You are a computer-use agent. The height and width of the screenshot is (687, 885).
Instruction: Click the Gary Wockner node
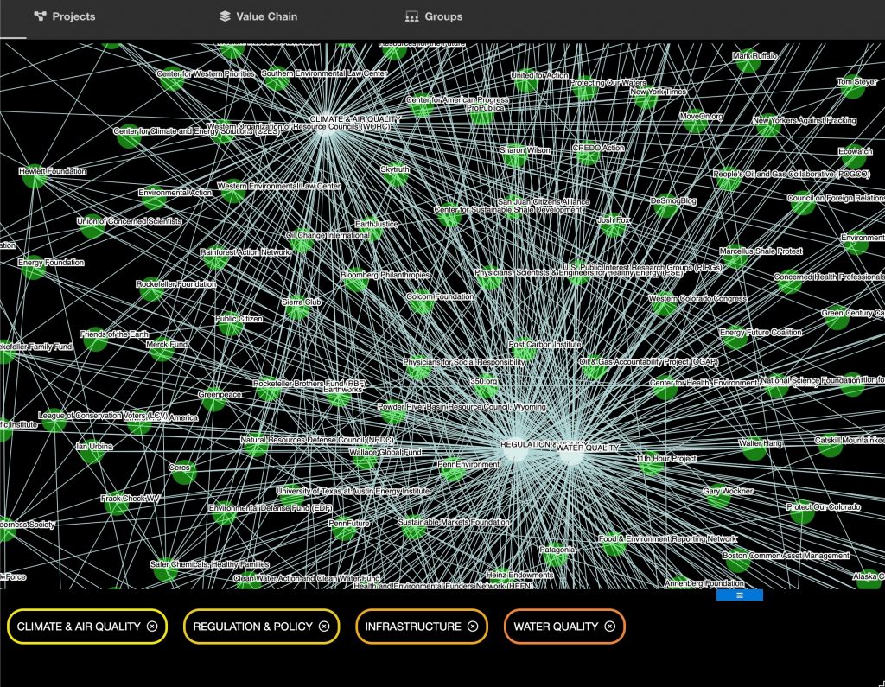pos(719,497)
